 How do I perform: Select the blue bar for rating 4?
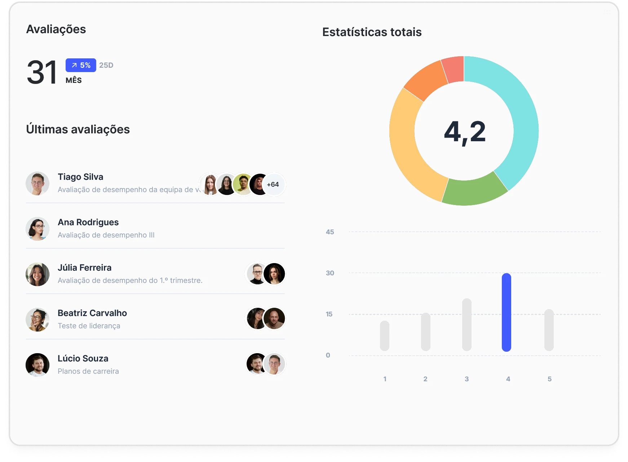[507, 312]
